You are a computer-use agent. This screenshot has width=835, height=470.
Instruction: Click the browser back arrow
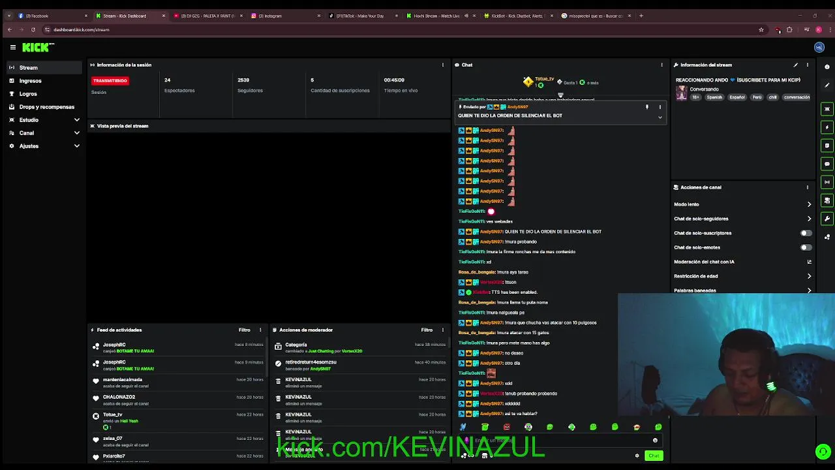click(9, 29)
